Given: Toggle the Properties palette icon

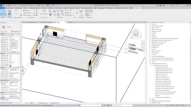Looking at the screenshot, I should click(9, 15).
